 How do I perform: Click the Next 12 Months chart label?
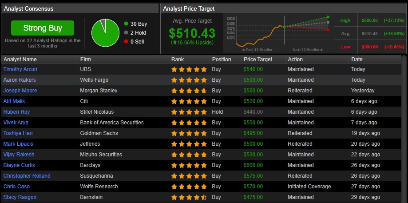click(x=308, y=50)
